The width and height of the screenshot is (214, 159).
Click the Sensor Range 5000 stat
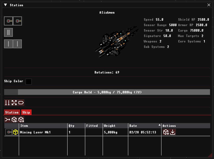coord(160,25)
